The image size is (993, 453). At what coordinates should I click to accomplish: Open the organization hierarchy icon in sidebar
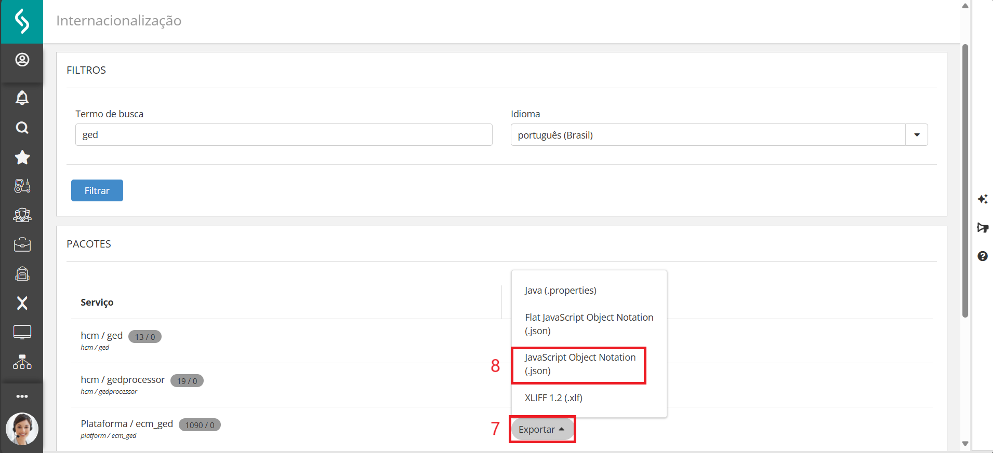pyautogui.click(x=22, y=362)
